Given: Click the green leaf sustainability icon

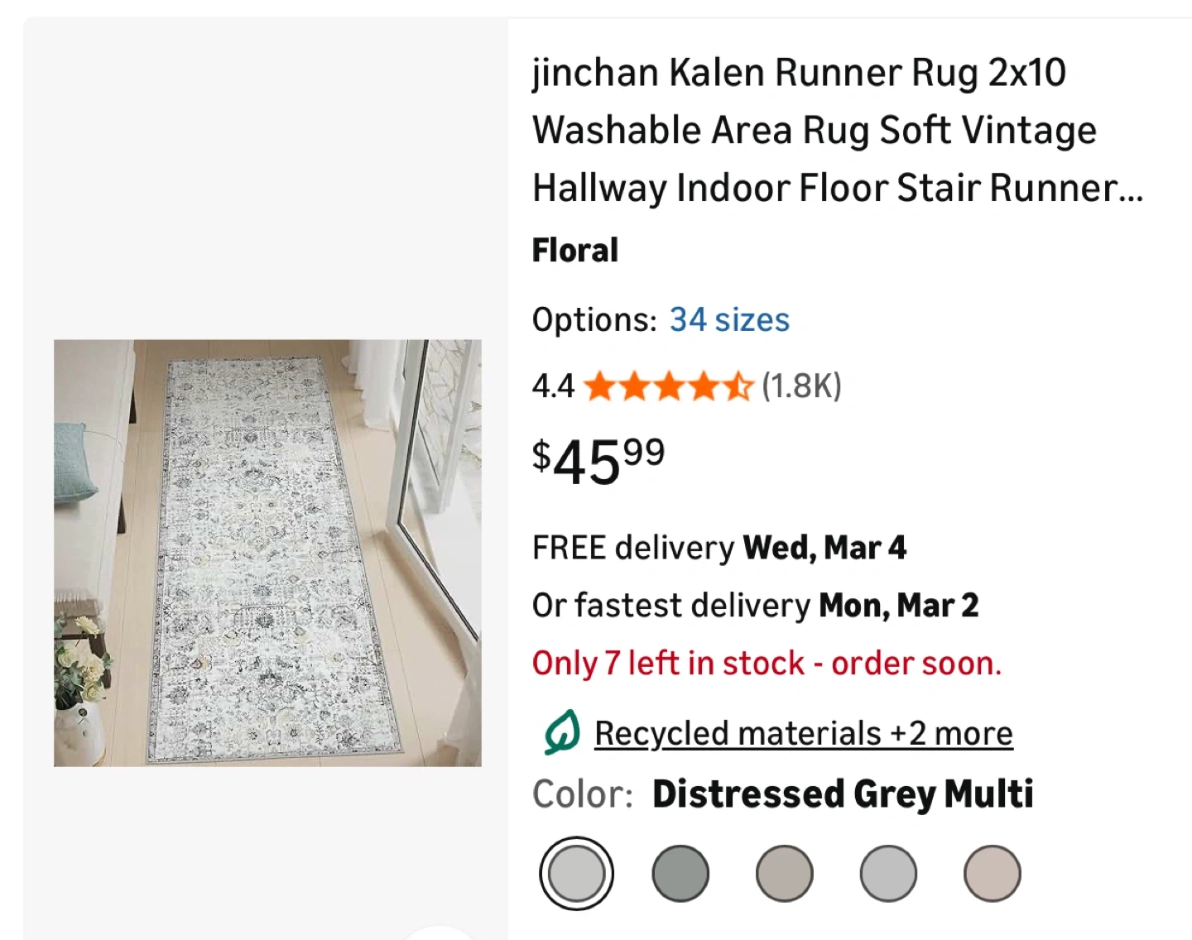Looking at the screenshot, I should pyautogui.click(x=561, y=732).
